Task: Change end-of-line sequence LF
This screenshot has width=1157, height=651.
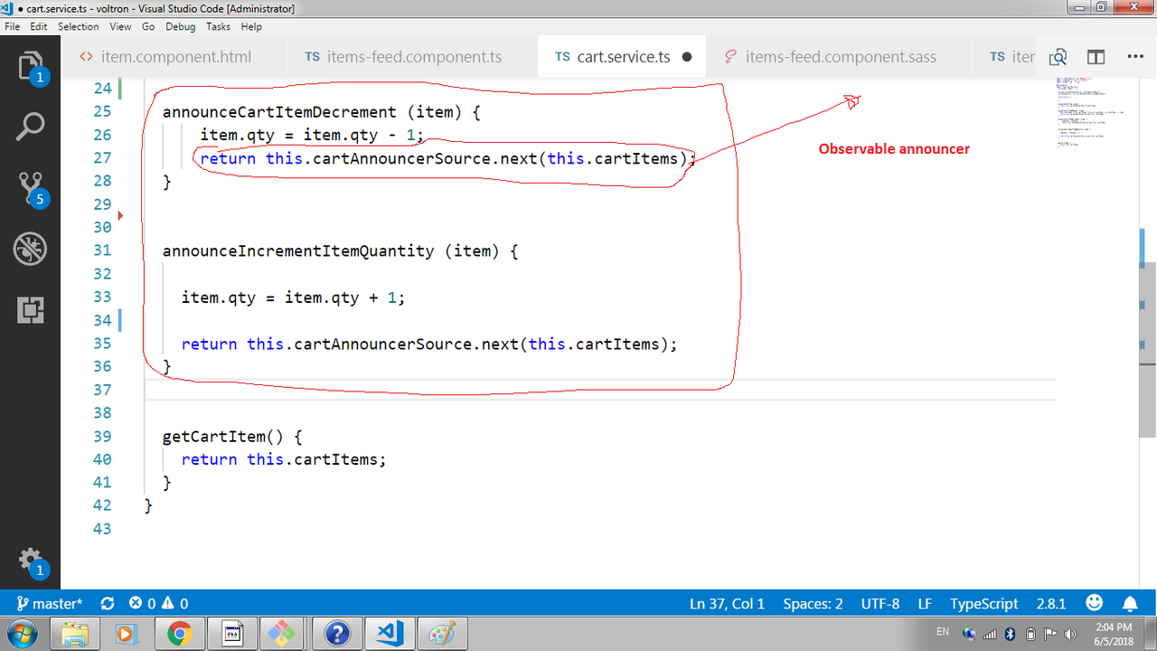Action: 926,603
